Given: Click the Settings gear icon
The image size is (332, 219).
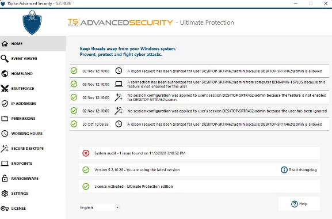Looking at the screenshot, I should coord(5,193).
